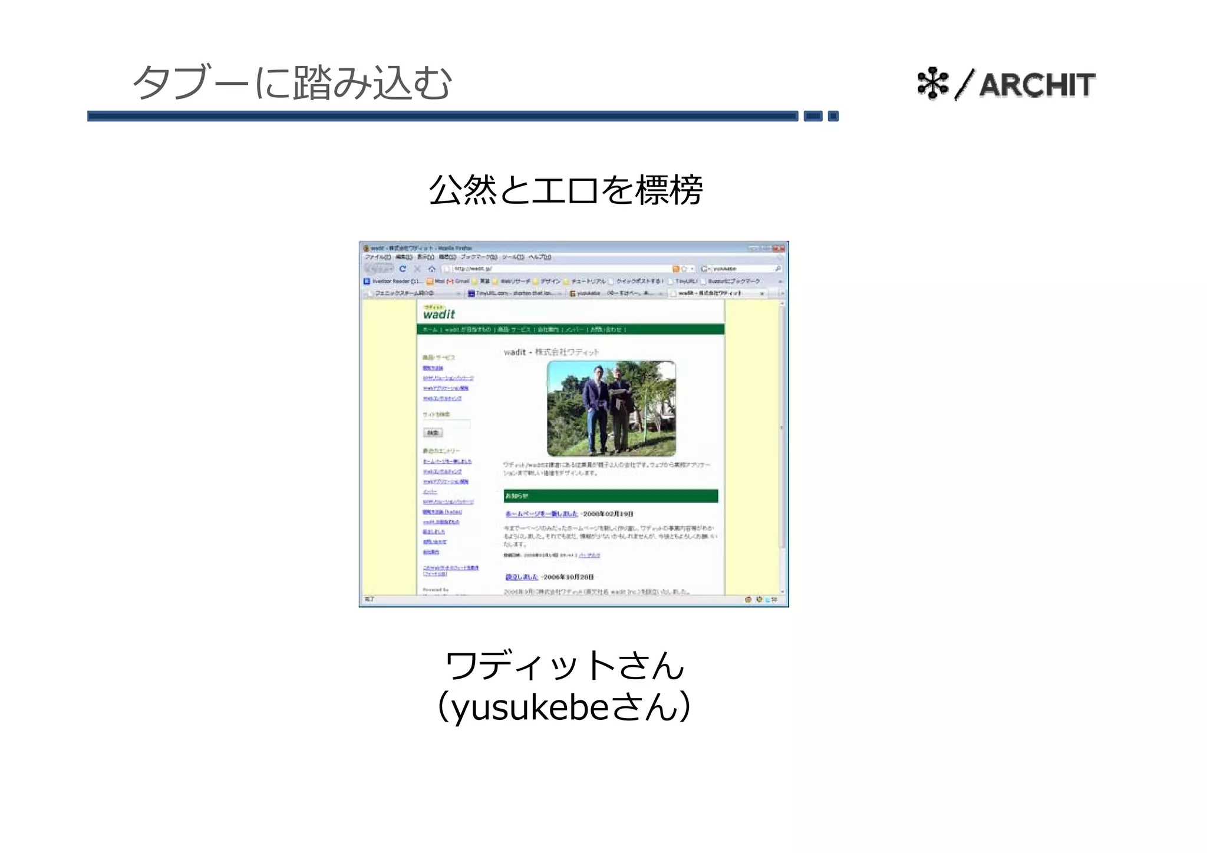Click the page vertical scrollbar
The image size is (1207, 853).
click(782, 428)
